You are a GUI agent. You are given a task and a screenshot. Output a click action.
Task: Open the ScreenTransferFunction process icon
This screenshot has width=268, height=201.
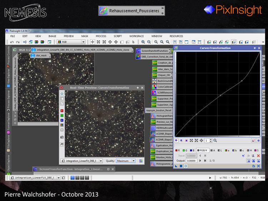coord(153,51)
